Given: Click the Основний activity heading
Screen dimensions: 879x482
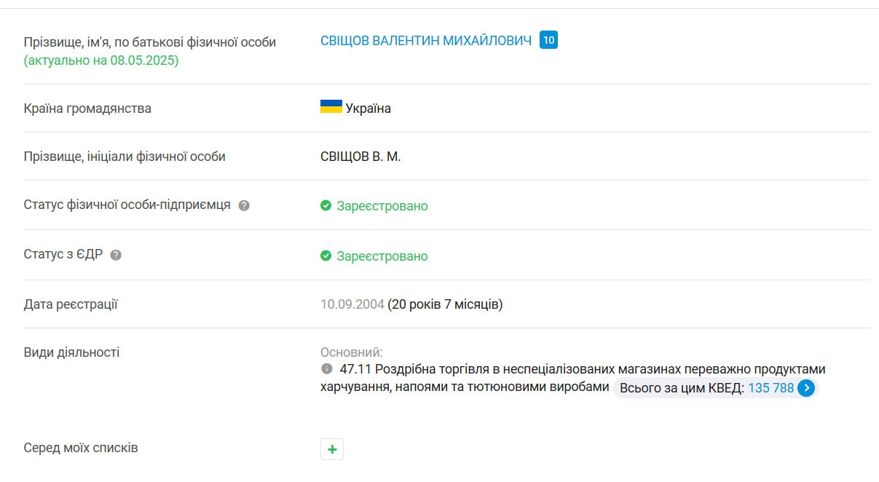Looking at the screenshot, I should 351,352.
